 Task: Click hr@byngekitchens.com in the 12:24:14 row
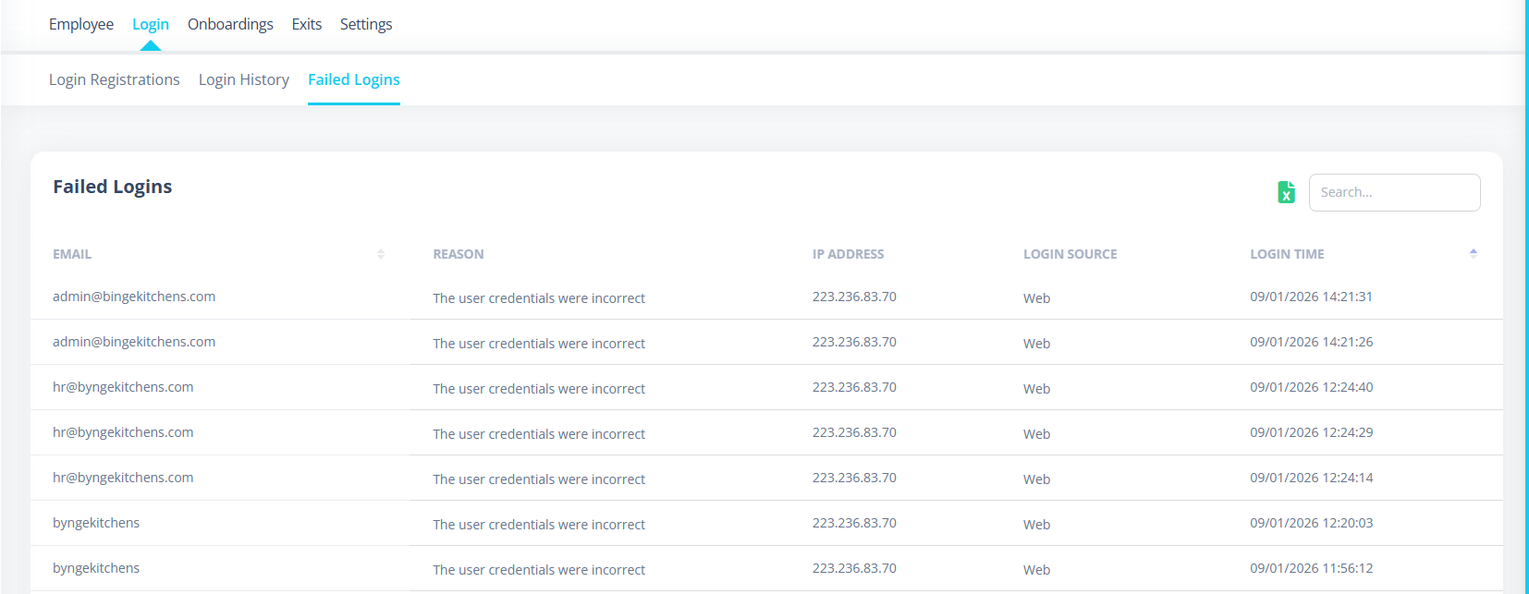point(123,478)
